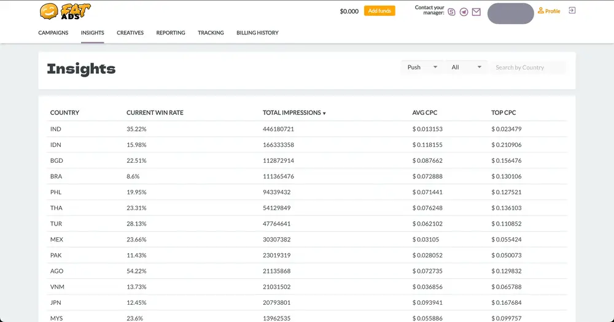Click avg CPC value $0.03105
The width and height of the screenshot is (614, 322).
426,239
